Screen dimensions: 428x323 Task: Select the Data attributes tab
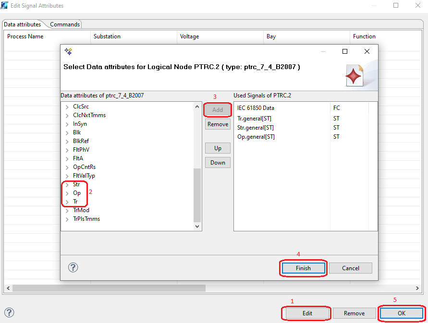pos(23,24)
